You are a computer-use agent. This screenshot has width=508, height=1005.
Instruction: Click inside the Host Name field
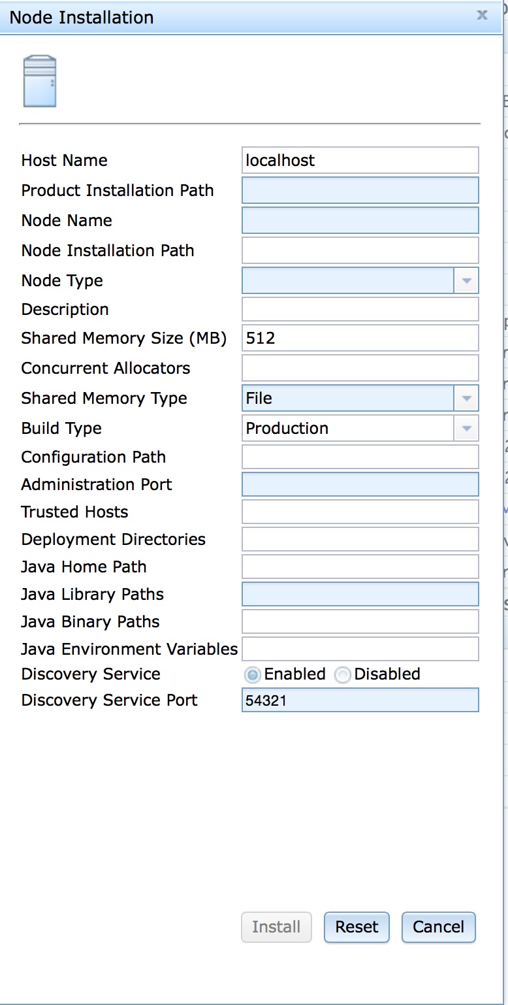point(360,160)
